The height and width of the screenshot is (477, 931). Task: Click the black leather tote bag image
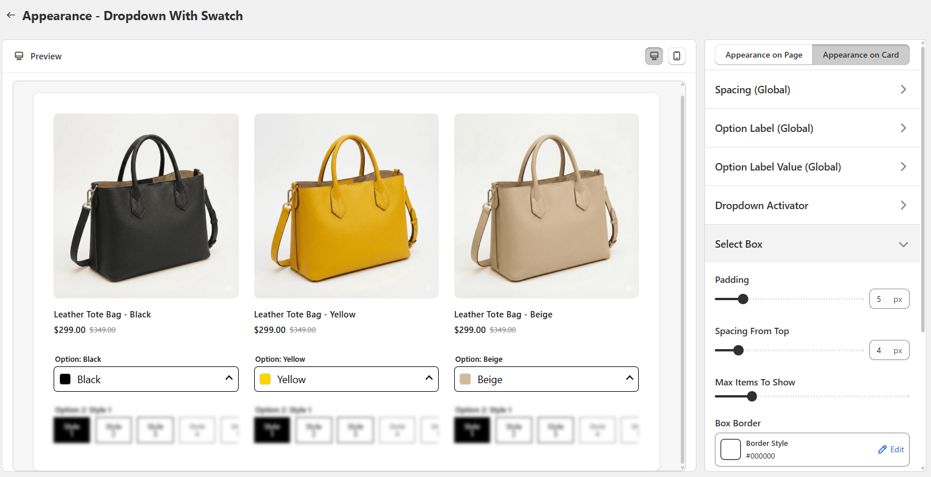click(x=146, y=206)
